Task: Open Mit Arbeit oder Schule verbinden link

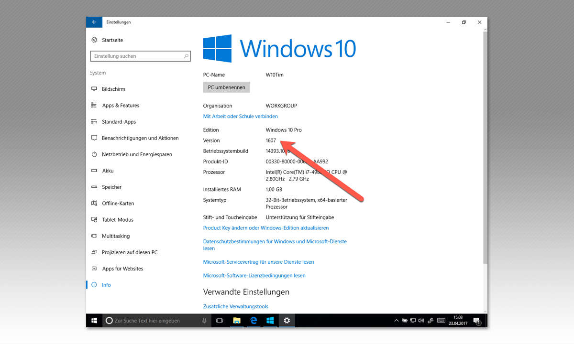Action: click(240, 116)
